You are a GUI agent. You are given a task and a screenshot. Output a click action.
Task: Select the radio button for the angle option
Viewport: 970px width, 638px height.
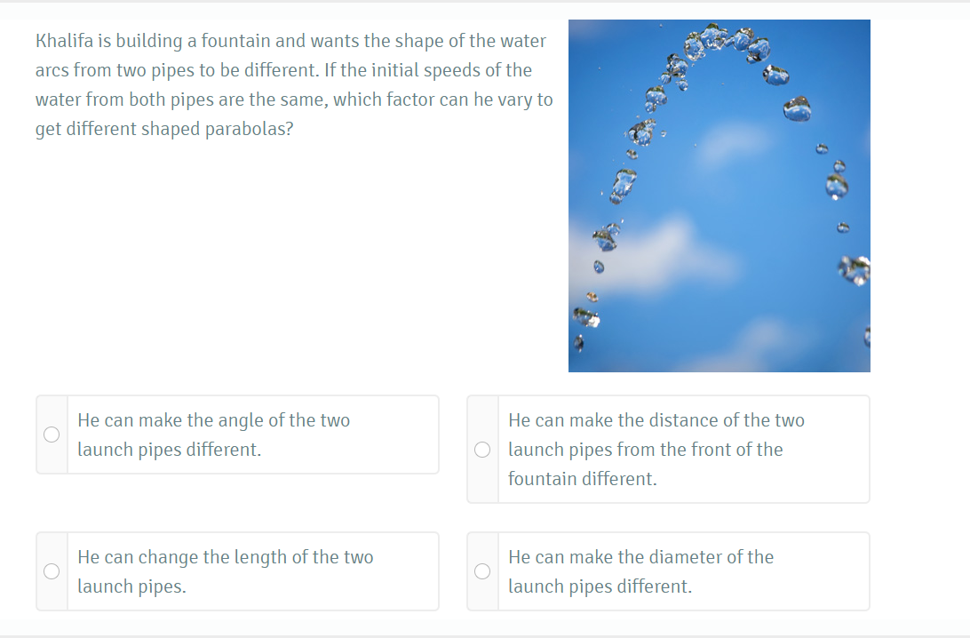51,435
